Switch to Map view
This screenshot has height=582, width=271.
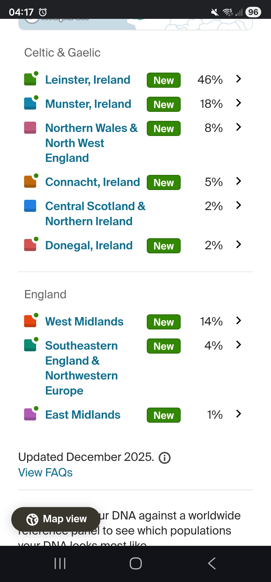(56, 519)
